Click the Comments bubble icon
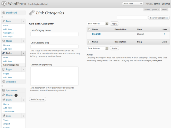Viewport: 171px width, 128px height. click(x=4, y=82)
